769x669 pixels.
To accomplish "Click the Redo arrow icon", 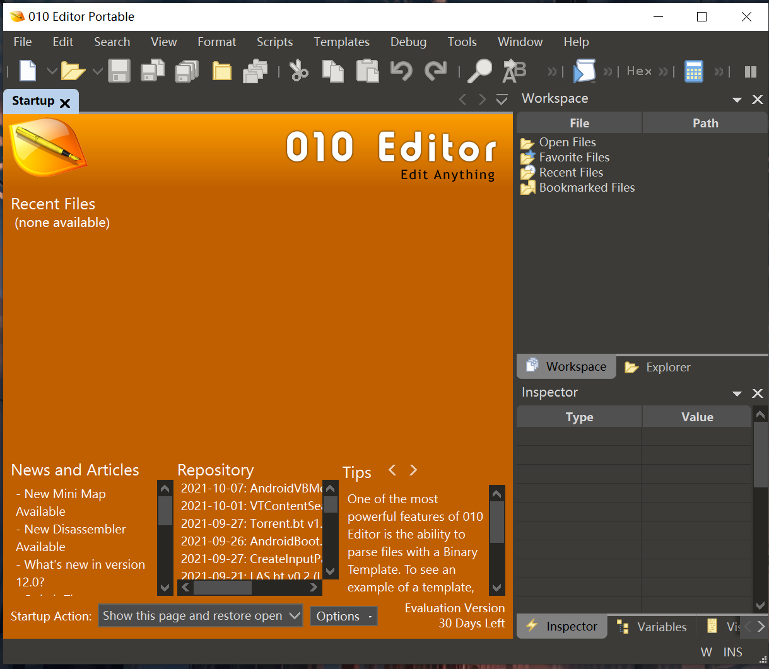I will [435, 71].
